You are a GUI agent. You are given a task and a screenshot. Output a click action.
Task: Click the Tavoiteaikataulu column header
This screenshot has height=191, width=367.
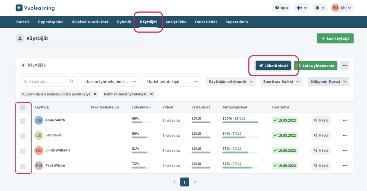(104, 107)
